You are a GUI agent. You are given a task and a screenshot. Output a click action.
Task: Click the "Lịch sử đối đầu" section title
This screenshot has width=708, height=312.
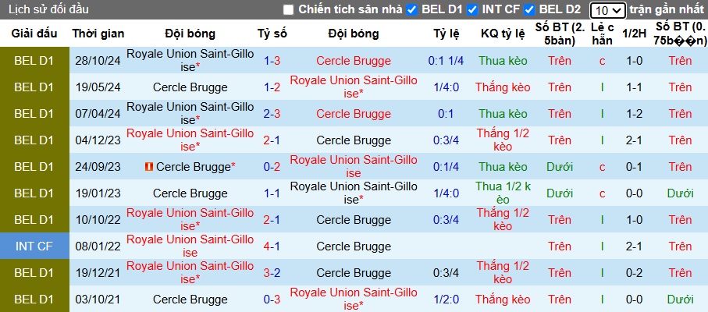[x=48, y=9]
